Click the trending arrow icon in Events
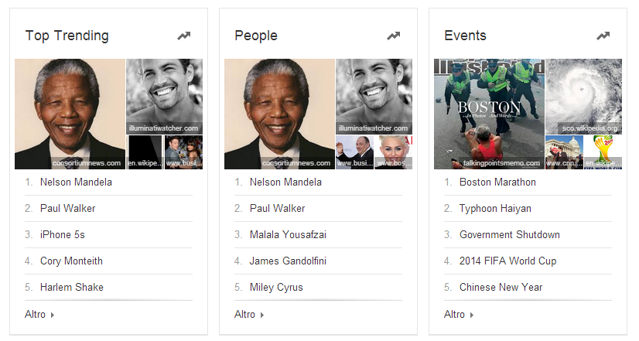Image resolution: width=639 pixels, height=341 pixels. click(x=603, y=36)
